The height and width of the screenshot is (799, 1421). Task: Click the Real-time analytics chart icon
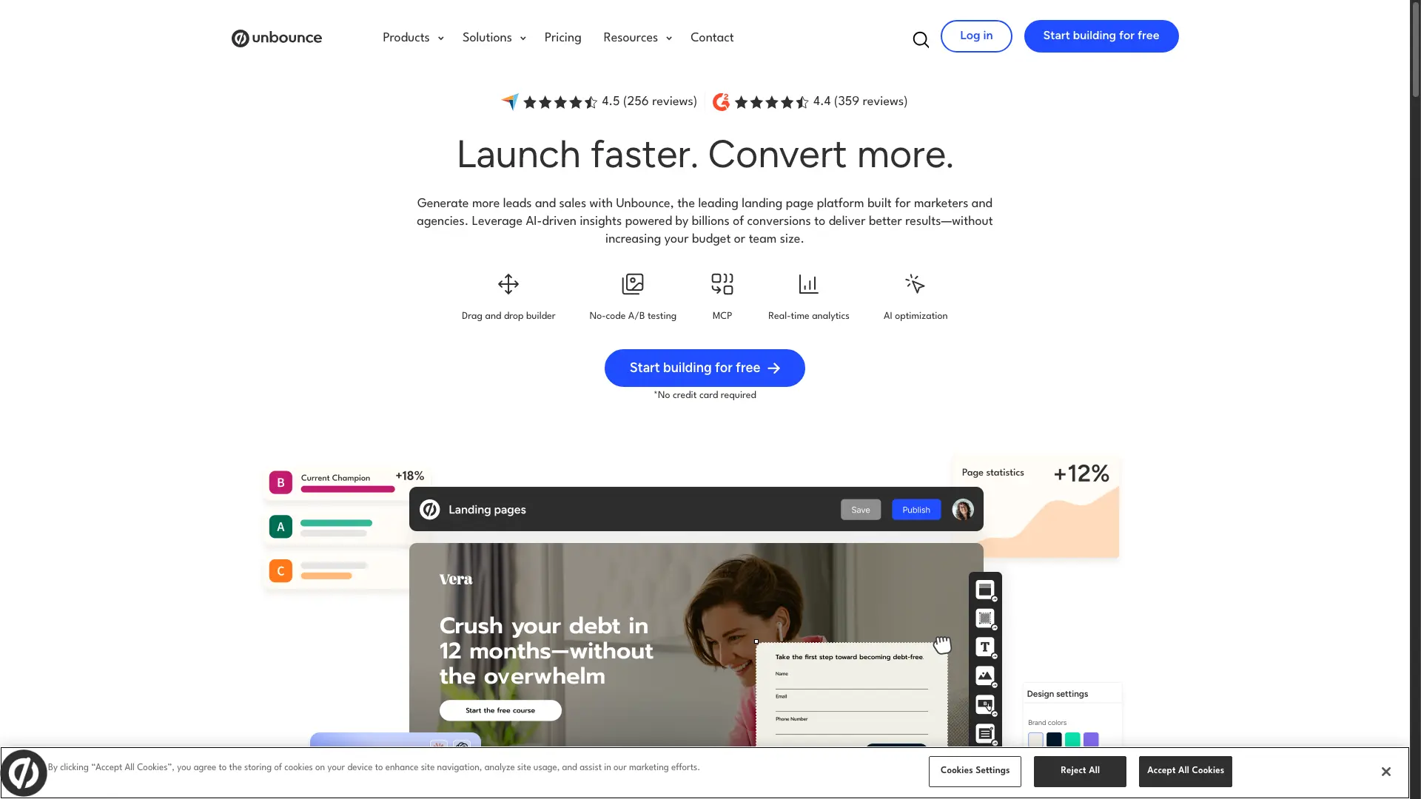pos(808,284)
